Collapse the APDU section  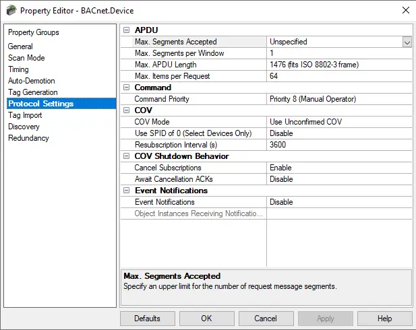tap(127, 30)
